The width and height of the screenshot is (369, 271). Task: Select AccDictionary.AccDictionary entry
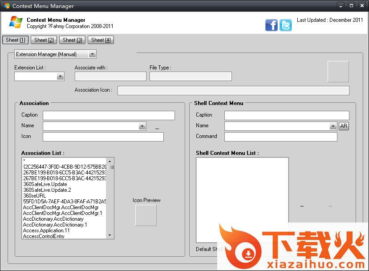click(64, 219)
